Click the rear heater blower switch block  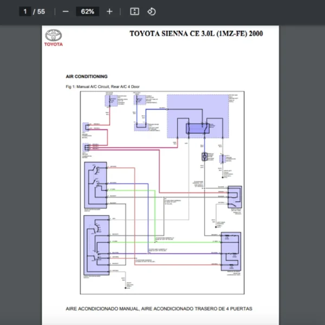[x=96, y=184]
